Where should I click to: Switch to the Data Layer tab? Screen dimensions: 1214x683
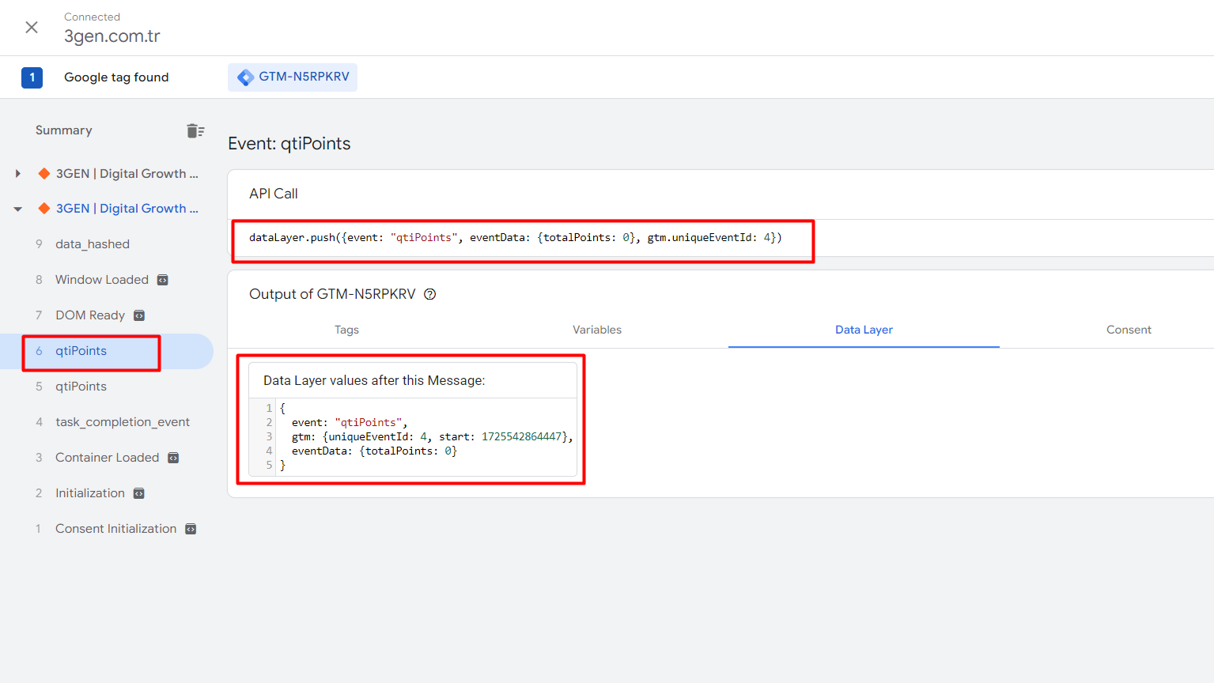coord(864,330)
